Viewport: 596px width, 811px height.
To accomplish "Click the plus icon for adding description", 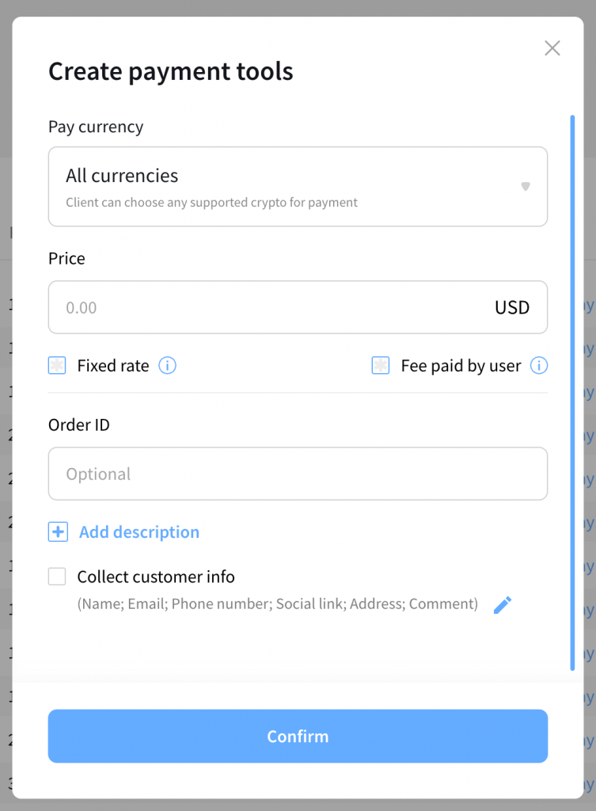I will tap(58, 532).
